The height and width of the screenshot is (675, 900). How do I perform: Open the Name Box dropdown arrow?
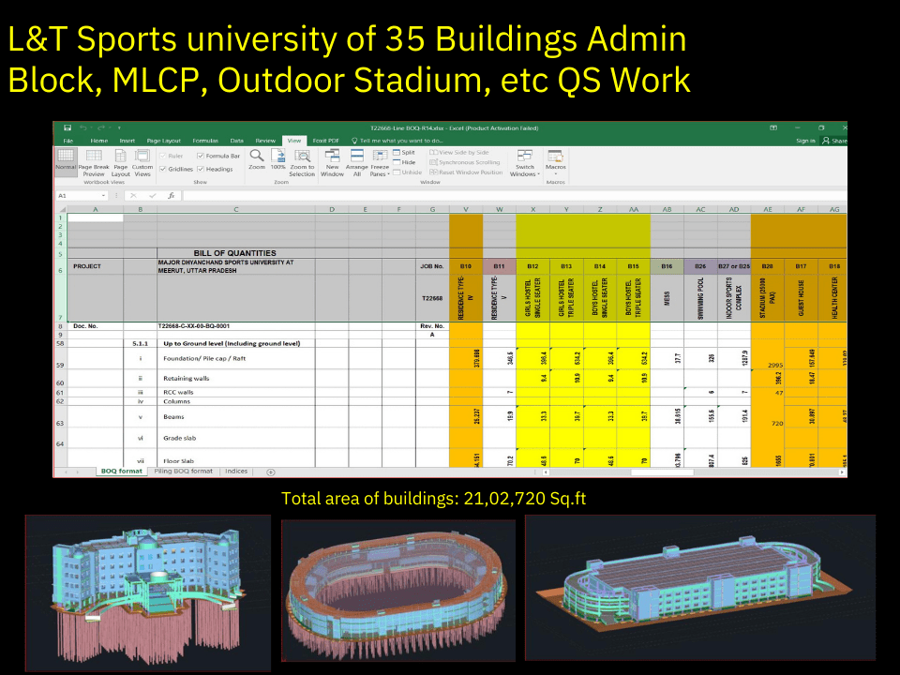point(103,196)
